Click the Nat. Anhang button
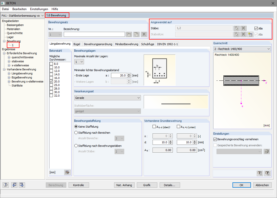 click(124, 185)
